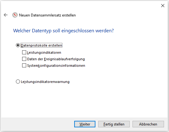The image size is (169, 132).
Task: Enable the Leistungsindikatoren checkbox
Action: [24, 52]
